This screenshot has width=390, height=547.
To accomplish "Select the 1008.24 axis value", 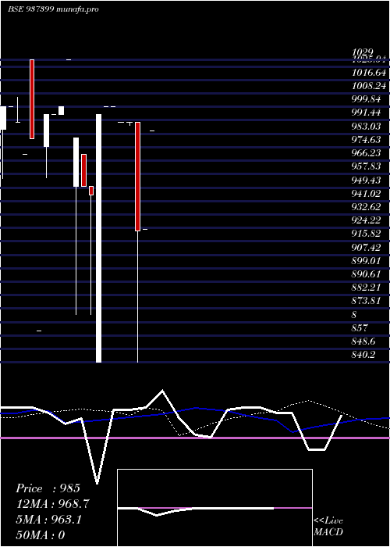I will click(x=369, y=86).
